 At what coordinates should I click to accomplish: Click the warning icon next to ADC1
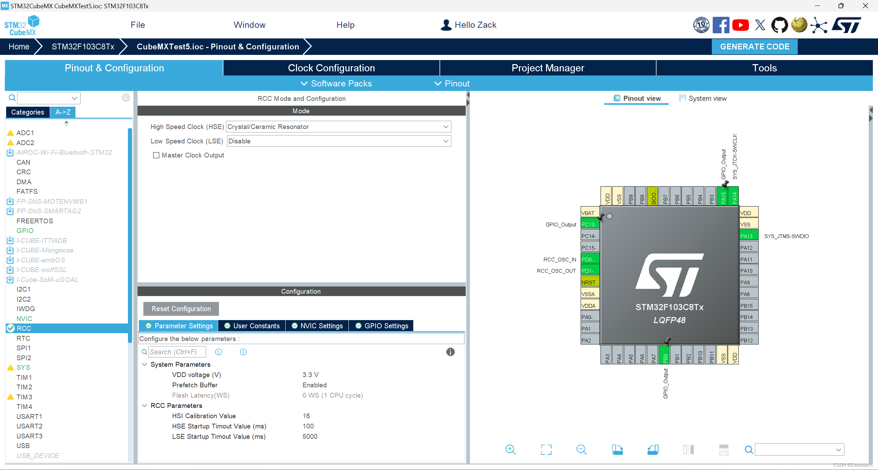point(11,133)
